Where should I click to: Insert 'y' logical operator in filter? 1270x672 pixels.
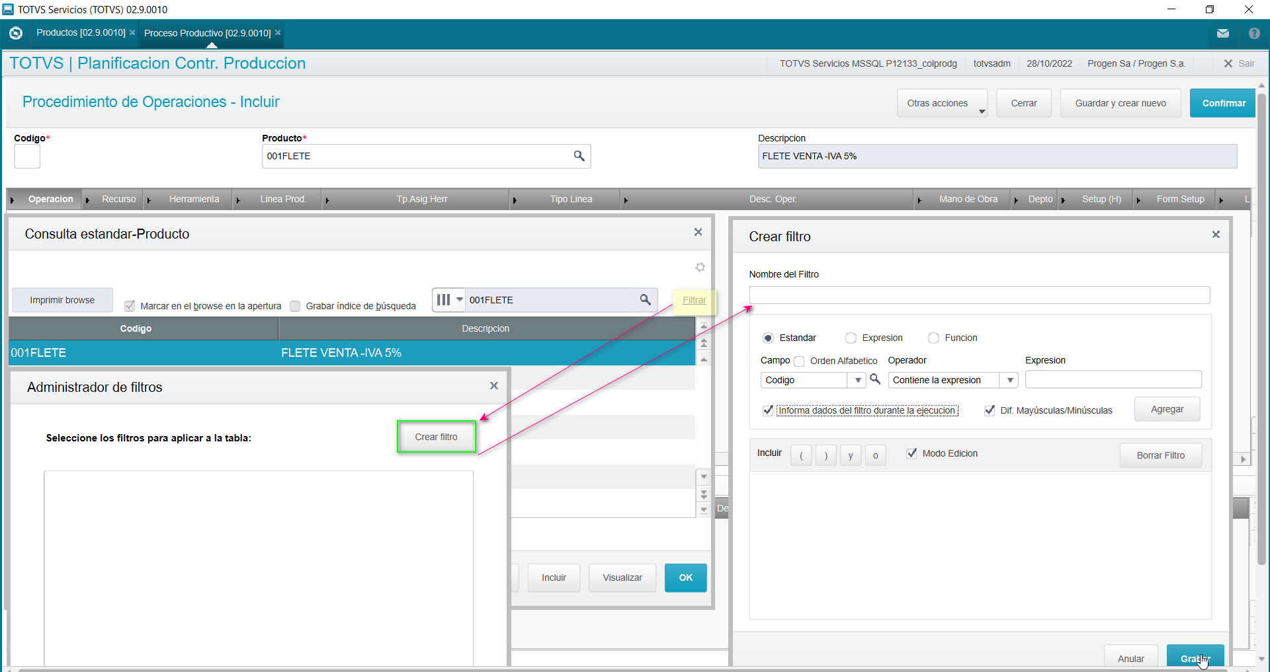tap(851, 455)
